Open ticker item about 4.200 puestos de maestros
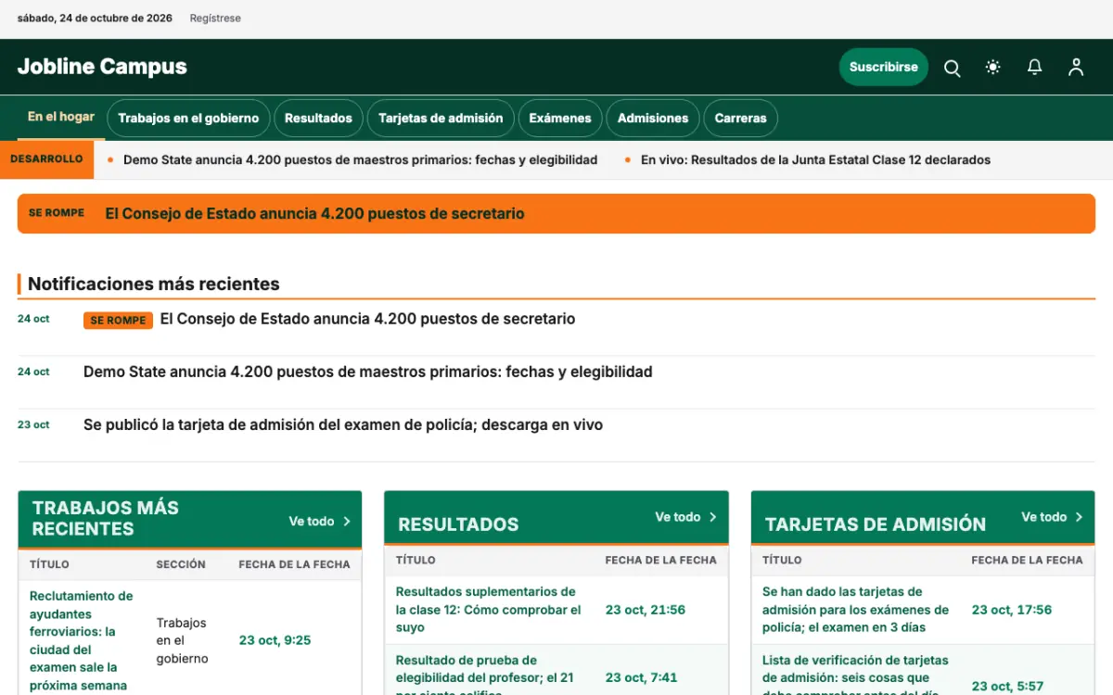The height and width of the screenshot is (695, 1113). point(360,160)
